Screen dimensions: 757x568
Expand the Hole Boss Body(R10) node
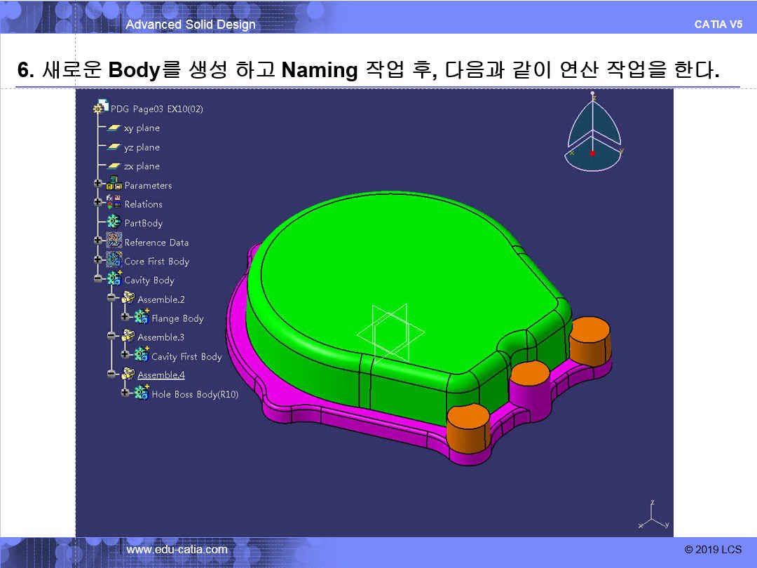[x=125, y=394]
